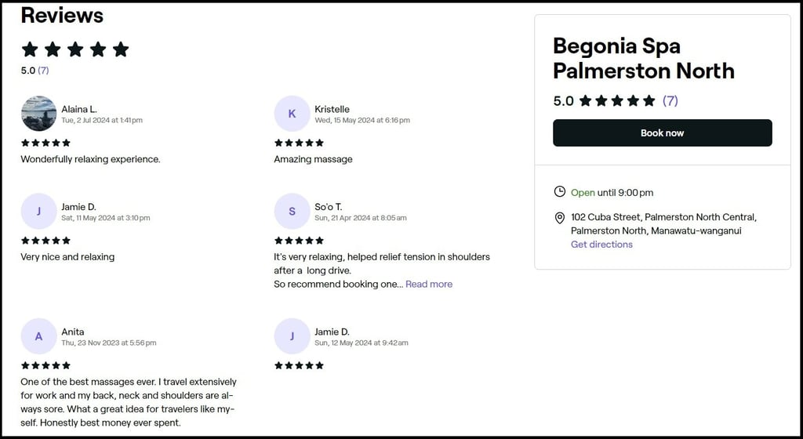This screenshot has width=803, height=439.
Task: Click the clock icon beside opening hours
Action: coord(560,192)
